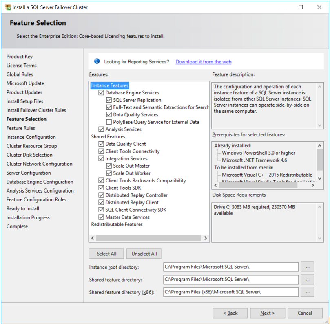Select Server Configuration step in sidebar
Image resolution: width=330 pixels, height=324 pixels.
pyautogui.click(x=29, y=173)
